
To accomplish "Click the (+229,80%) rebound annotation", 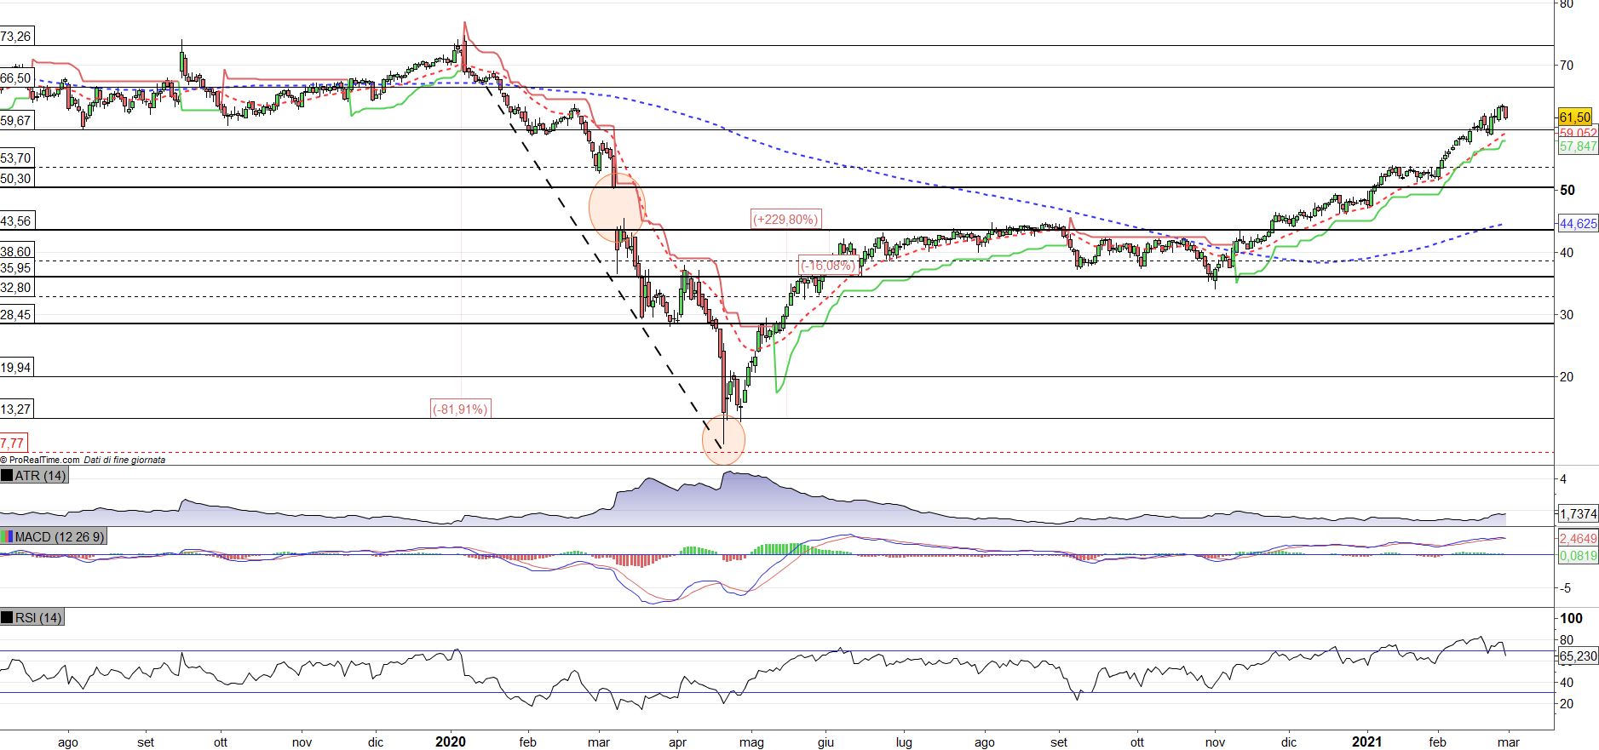I will (785, 219).
